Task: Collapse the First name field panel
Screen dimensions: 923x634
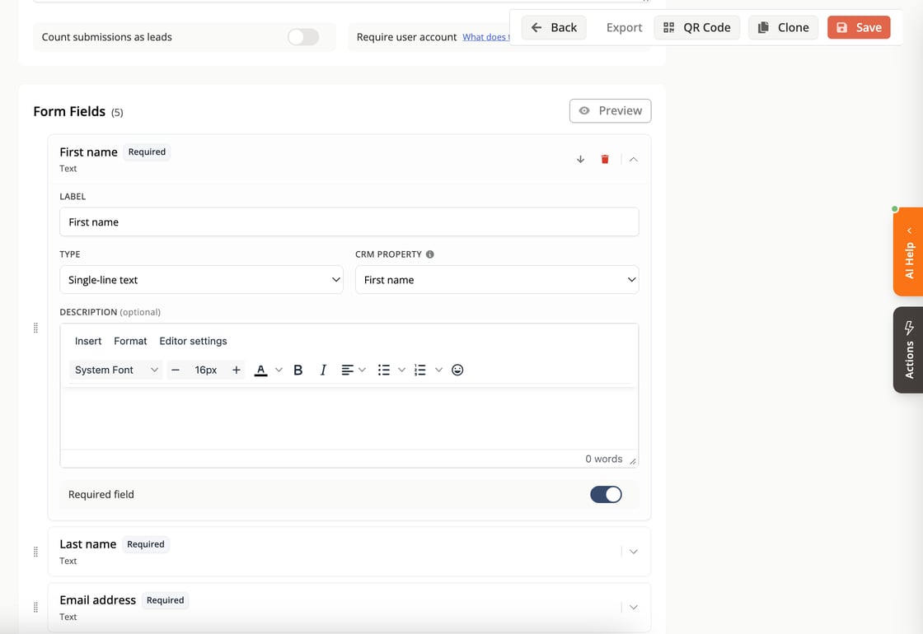Action: [634, 160]
